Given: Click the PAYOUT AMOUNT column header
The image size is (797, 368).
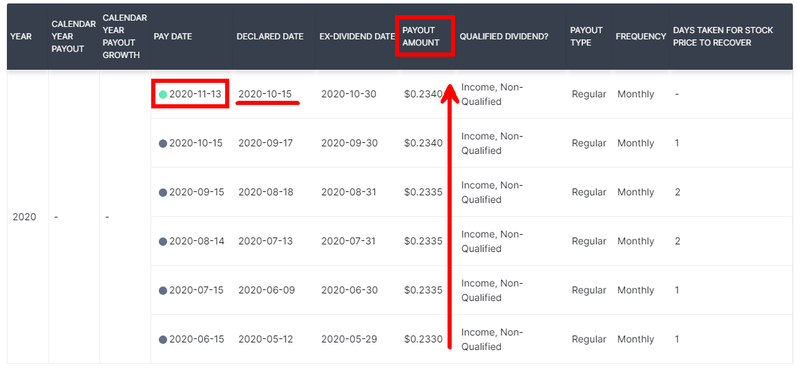Looking at the screenshot, I should tap(421, 37).
